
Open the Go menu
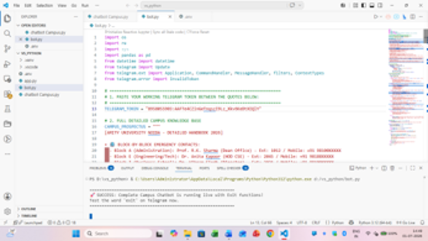pyautogui.click(x=74, y=5)
